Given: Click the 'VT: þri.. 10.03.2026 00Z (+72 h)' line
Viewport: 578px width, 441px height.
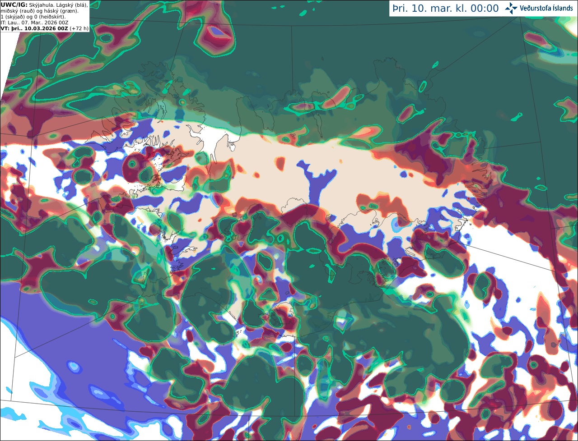Looking at the screenshot, I should click(45, 28).
